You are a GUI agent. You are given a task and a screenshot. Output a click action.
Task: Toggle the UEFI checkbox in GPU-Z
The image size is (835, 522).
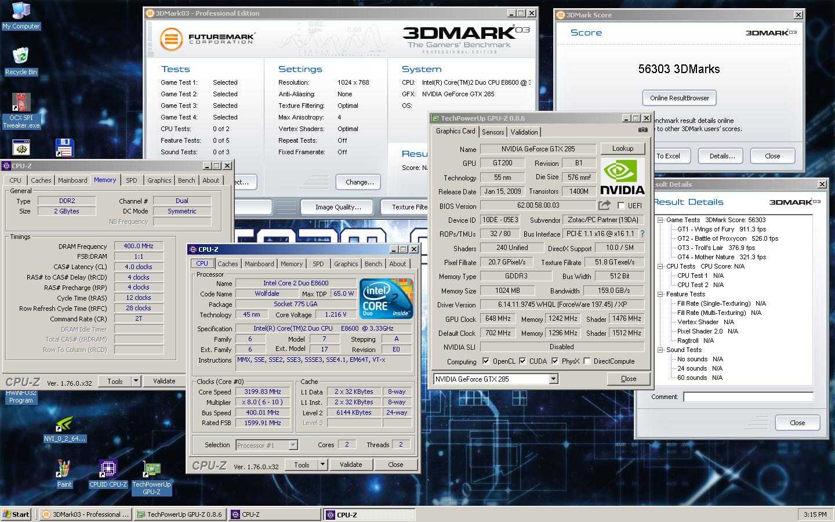click(621, 206)
